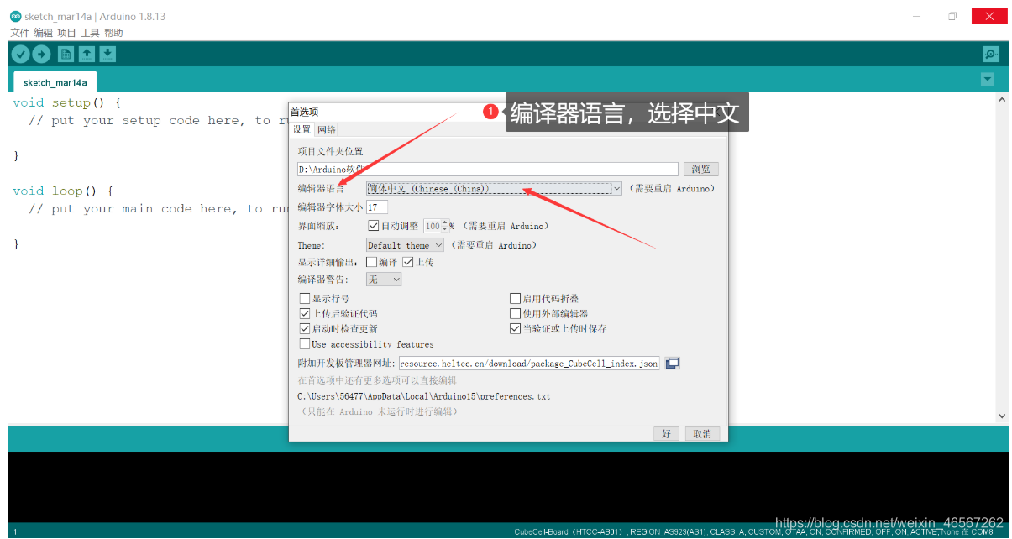Confirm preferences with 好 button

click(665, 434)
